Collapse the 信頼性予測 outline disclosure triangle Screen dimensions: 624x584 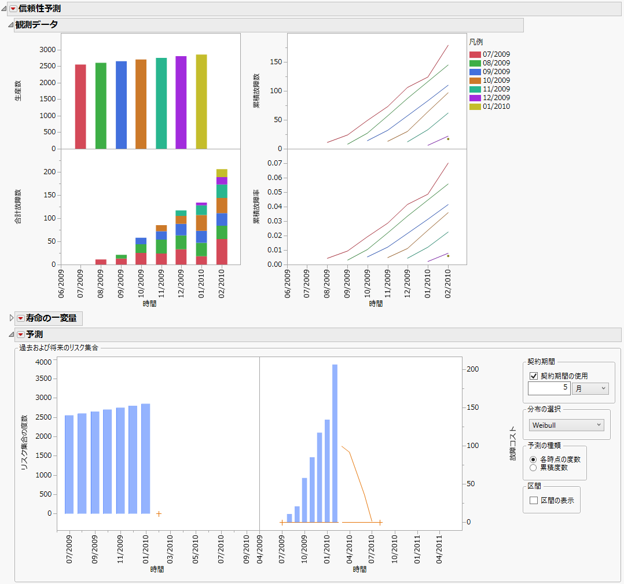coord(4,8)
